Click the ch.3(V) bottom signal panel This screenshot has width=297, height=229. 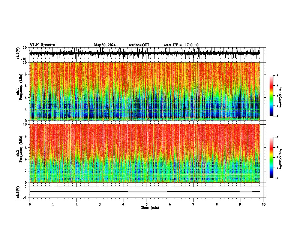click(x=147, y=192)
